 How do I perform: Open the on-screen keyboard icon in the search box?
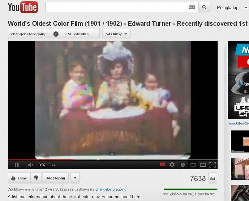(192, 7)
